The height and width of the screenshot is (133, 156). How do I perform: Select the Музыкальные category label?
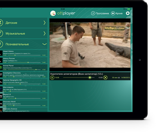coord(15,34)
